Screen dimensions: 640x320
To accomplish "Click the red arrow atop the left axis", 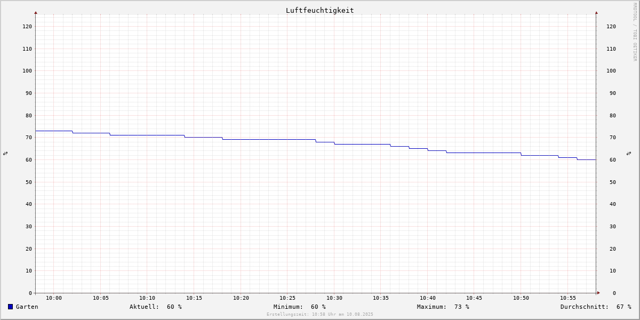I will (36, 12).
